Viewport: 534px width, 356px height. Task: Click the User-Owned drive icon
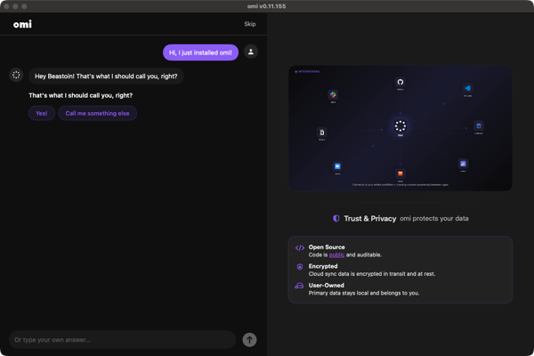click(299, 286)
